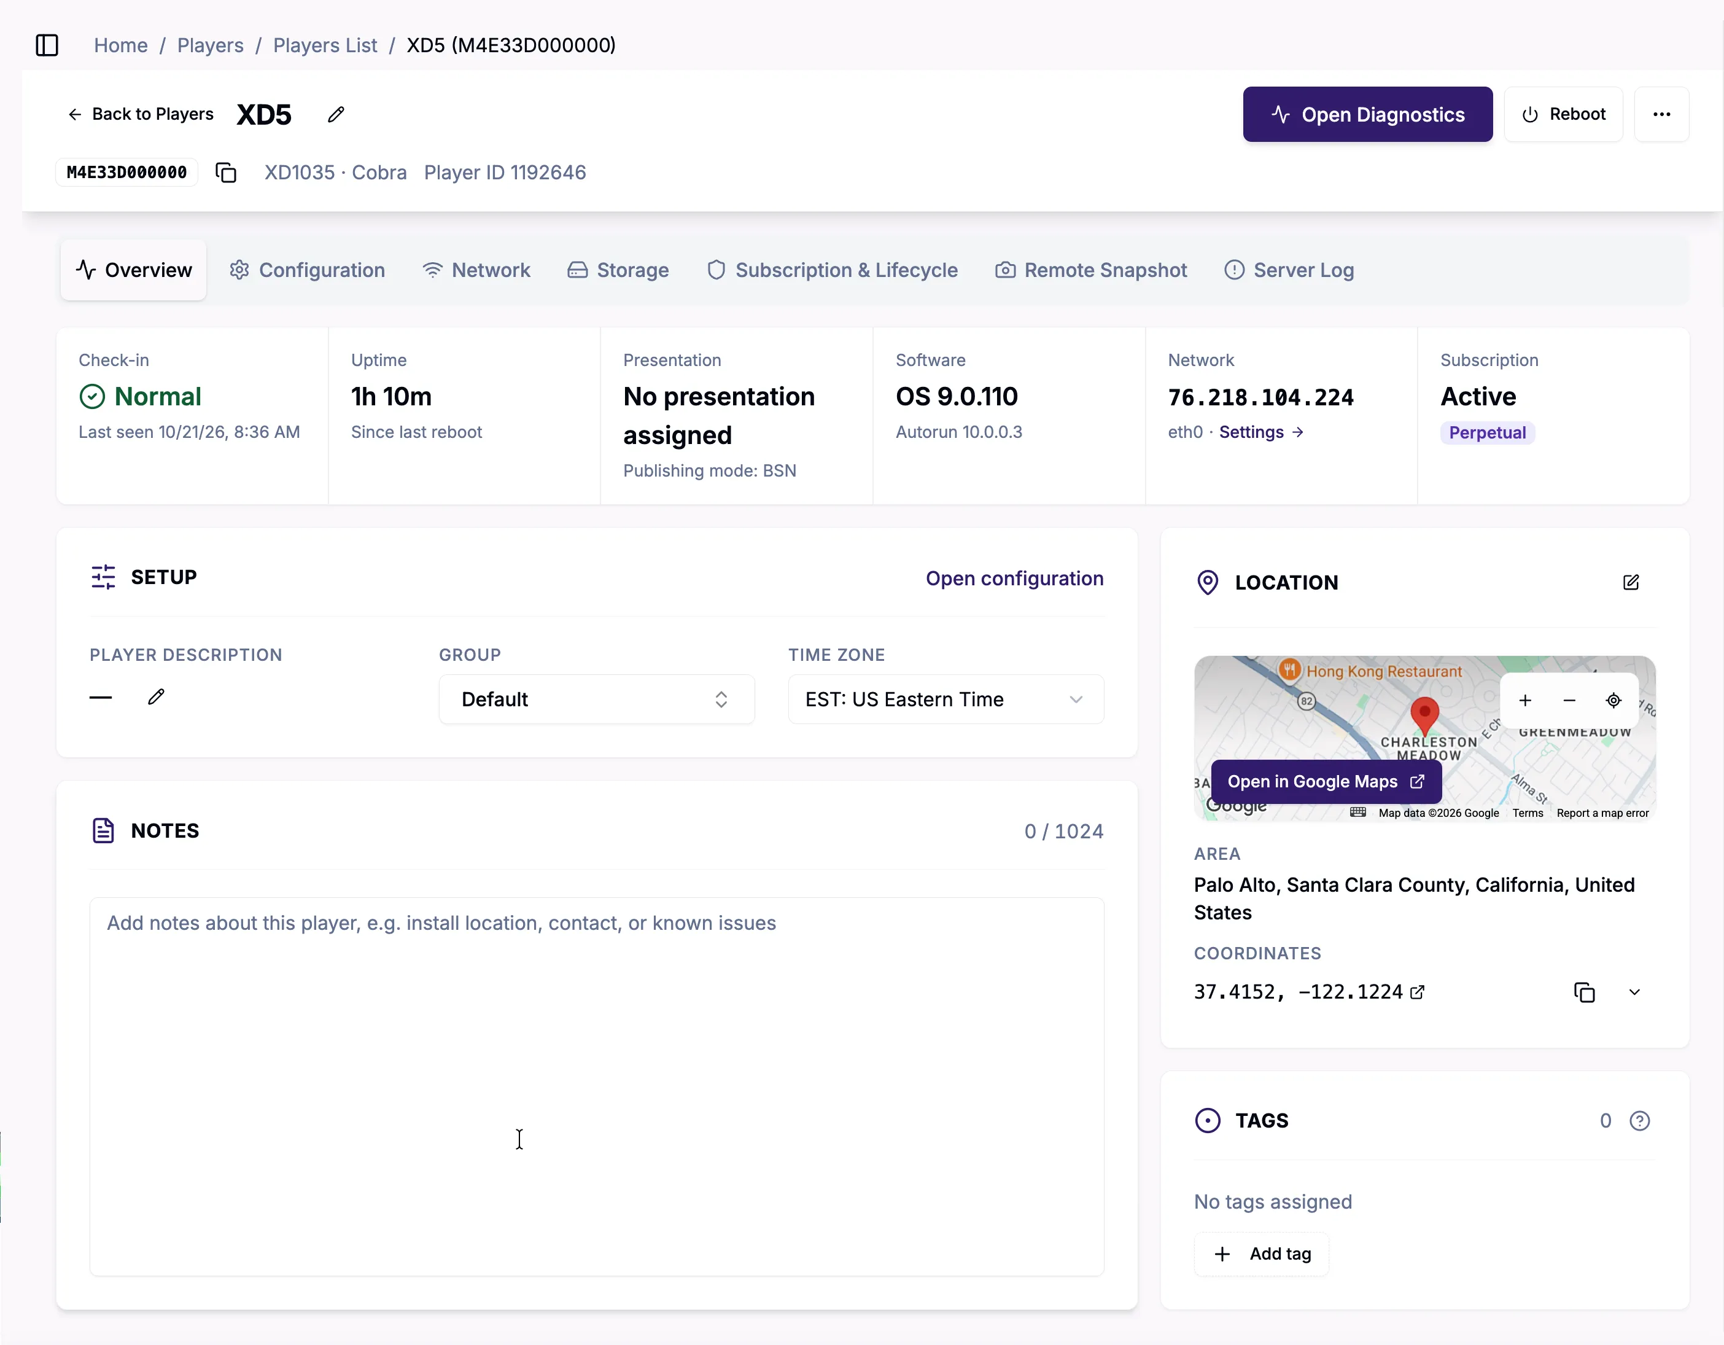Recenter the map with the crosshair icon
Image resolution: width=1724 pixels, height=1345 pixels.
pos(1613,701)
